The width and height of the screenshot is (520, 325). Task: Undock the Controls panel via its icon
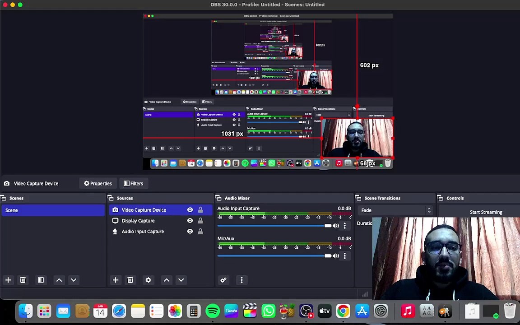coord(440,198)
